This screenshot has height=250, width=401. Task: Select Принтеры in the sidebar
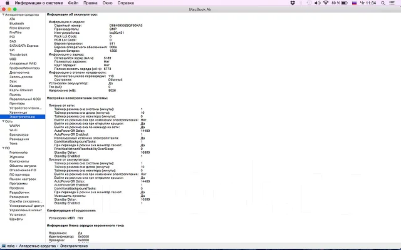17,104
